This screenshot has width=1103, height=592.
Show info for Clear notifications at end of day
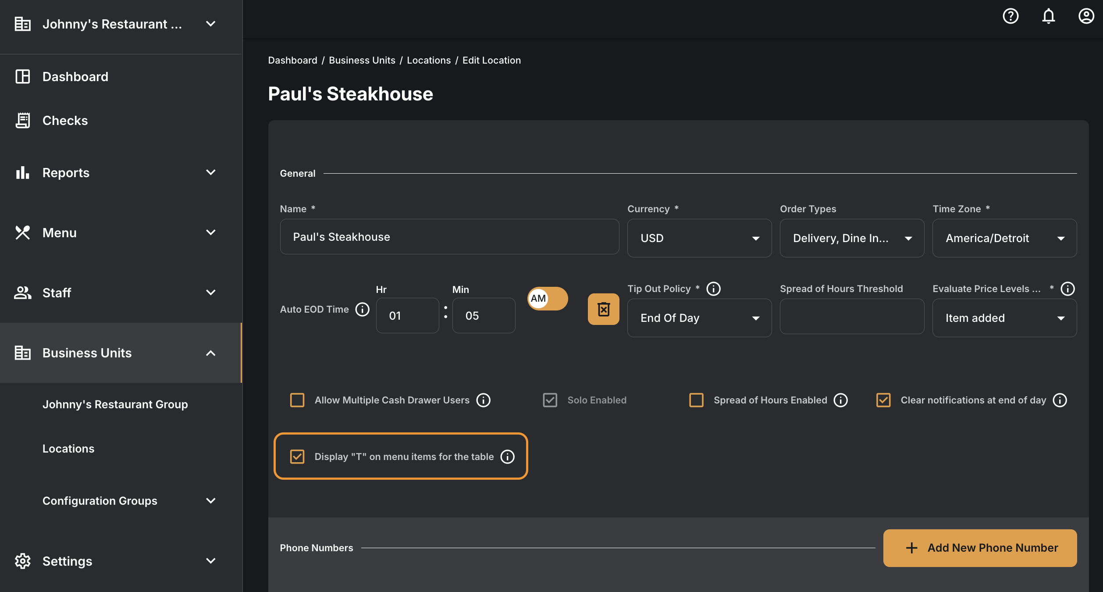tap(1060, 400)
